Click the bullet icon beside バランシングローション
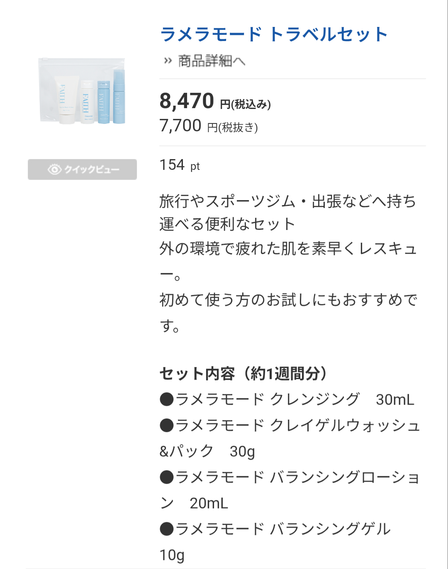The height and width of the screenshot is (569, 448). tap(167, 477)
